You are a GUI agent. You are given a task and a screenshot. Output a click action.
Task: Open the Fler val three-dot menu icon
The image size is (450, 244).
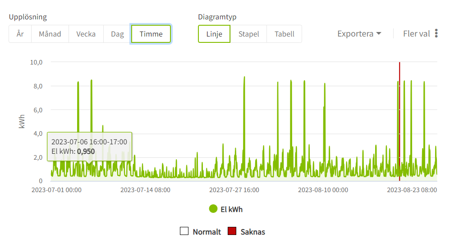(x=436, y=34)
